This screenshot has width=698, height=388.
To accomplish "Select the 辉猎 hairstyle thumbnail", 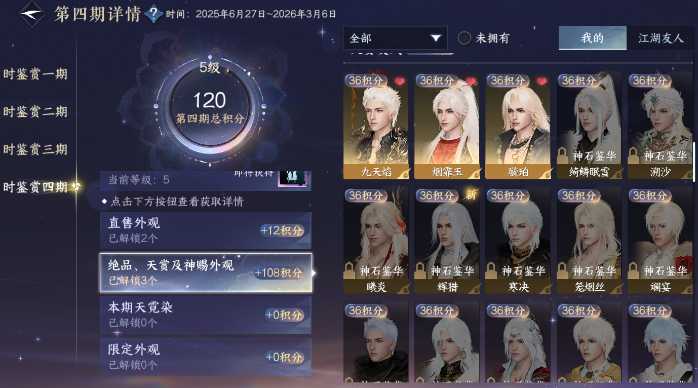I will click(447, 240).
